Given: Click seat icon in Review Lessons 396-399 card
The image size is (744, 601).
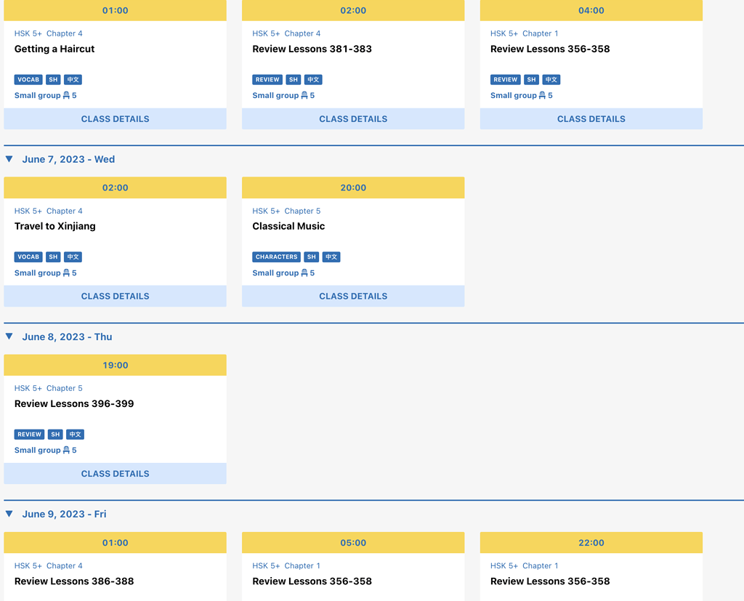Looking at the screenshot, I should [x=66, y=451].
